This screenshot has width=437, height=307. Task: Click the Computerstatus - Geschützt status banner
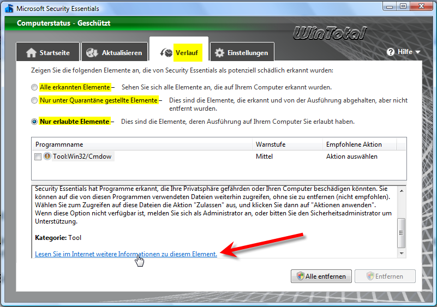coord(63,23)
